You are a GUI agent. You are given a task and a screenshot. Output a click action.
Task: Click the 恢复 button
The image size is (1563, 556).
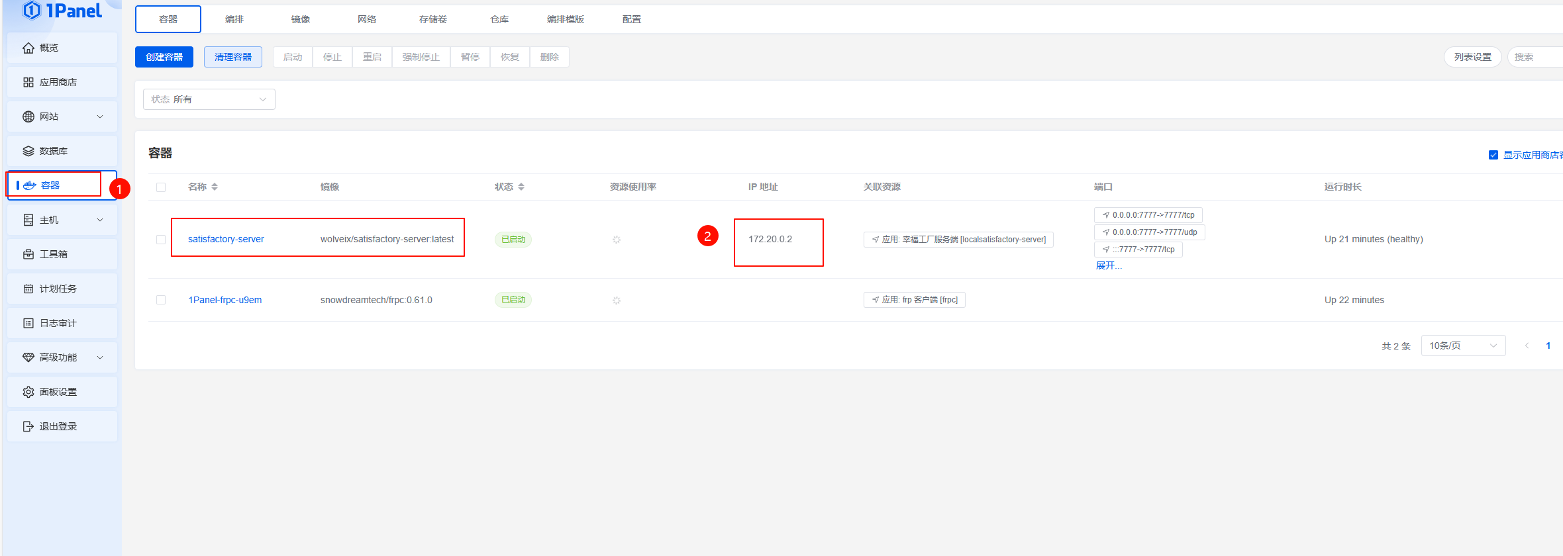click(510, 57)
